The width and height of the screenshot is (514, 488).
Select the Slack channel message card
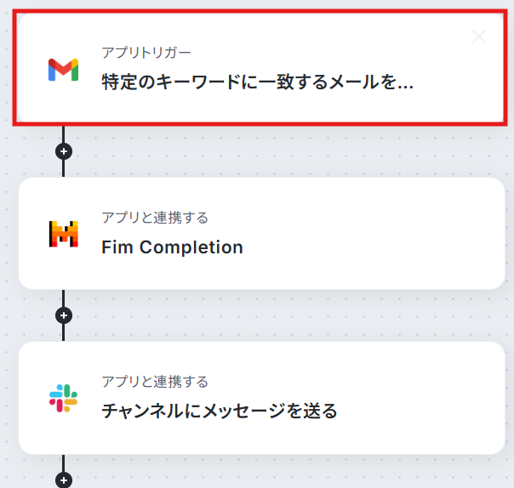point(261,398)
